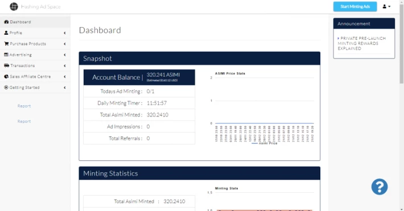Open the Profile sidebar item
The height and width of the screenshot is (211, 404).
point(35,33)
